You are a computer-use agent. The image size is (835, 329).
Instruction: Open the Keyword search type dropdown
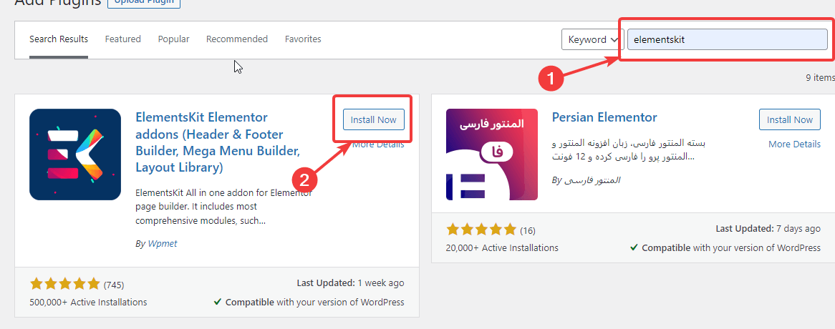(592, 40)
